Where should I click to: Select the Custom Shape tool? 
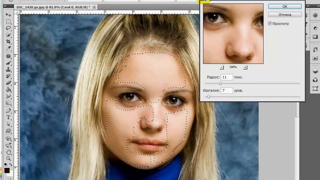[8, 131]
